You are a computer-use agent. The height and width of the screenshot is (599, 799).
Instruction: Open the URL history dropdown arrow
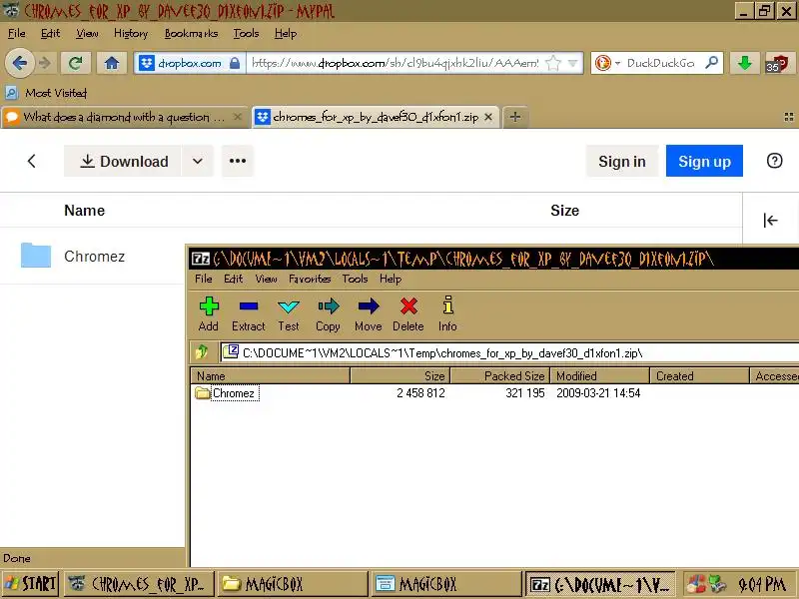point(573,63)
